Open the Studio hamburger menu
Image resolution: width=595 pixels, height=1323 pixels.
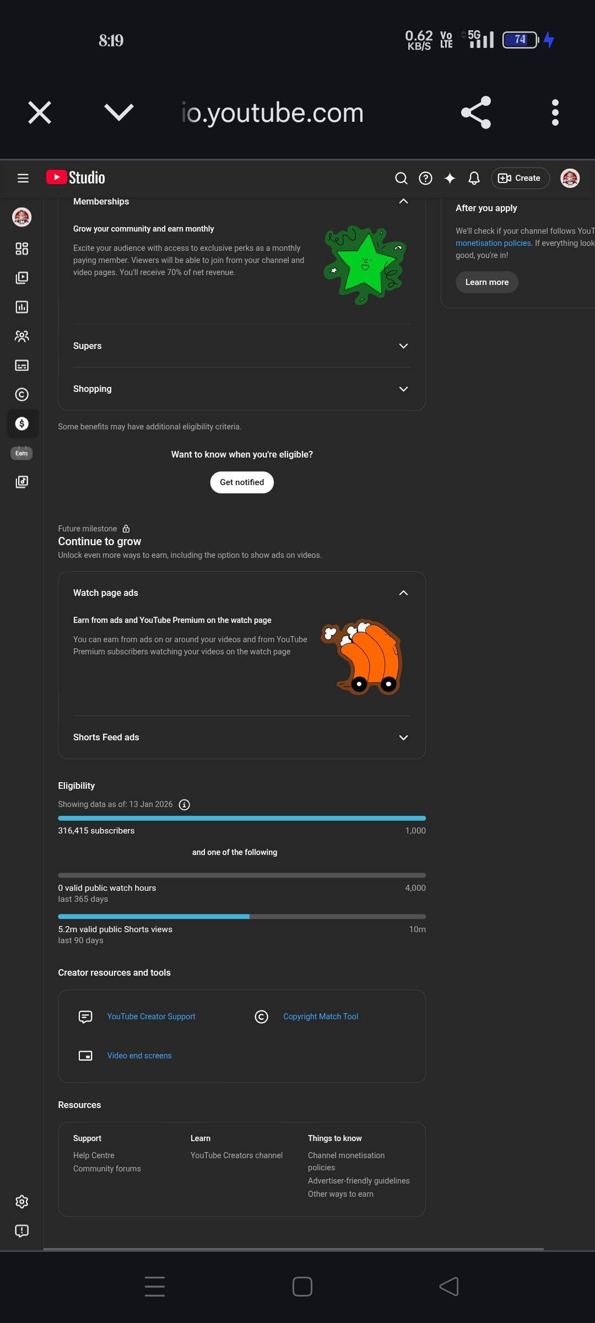23,178
